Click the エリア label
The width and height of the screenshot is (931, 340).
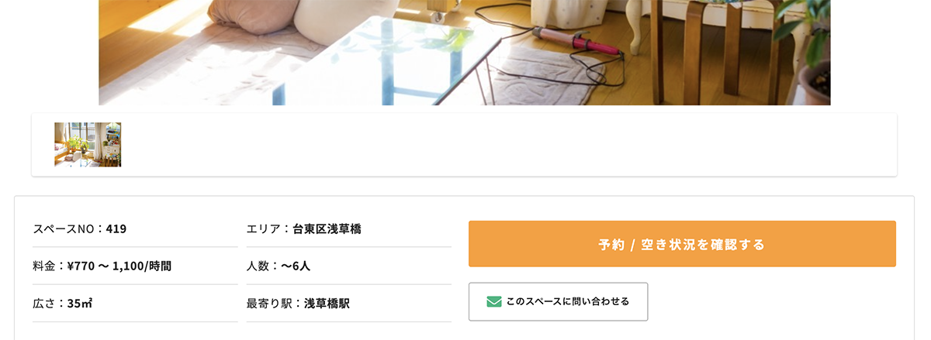pos(263,228)
